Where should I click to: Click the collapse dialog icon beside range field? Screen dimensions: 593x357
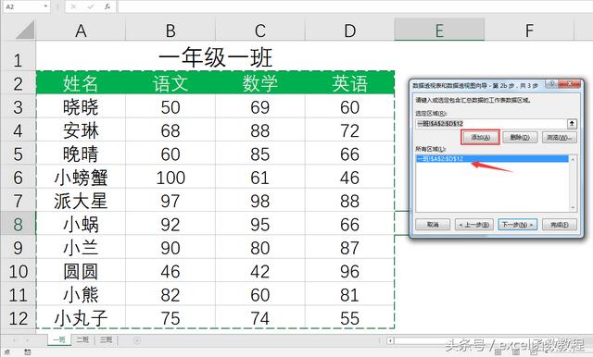coord(572,123)
